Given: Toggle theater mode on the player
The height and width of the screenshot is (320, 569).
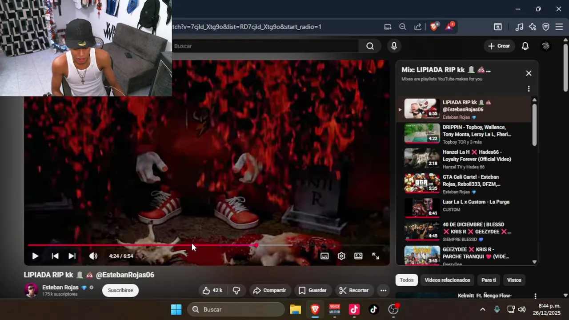Looking at the screenshot, I should [358, 256].
